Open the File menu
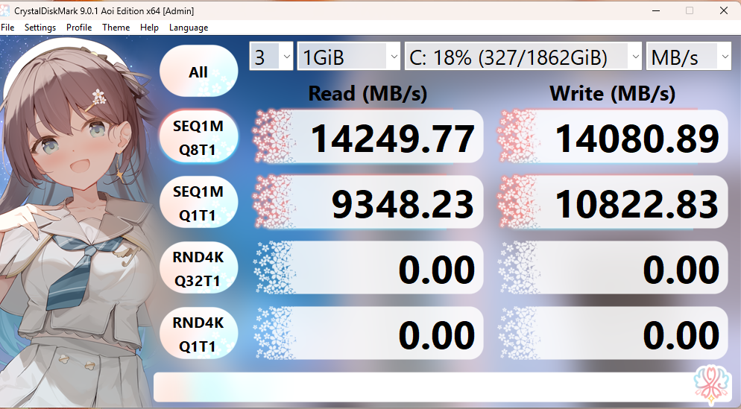The width and height of the screenshot is (741, 409). [7, 28]
